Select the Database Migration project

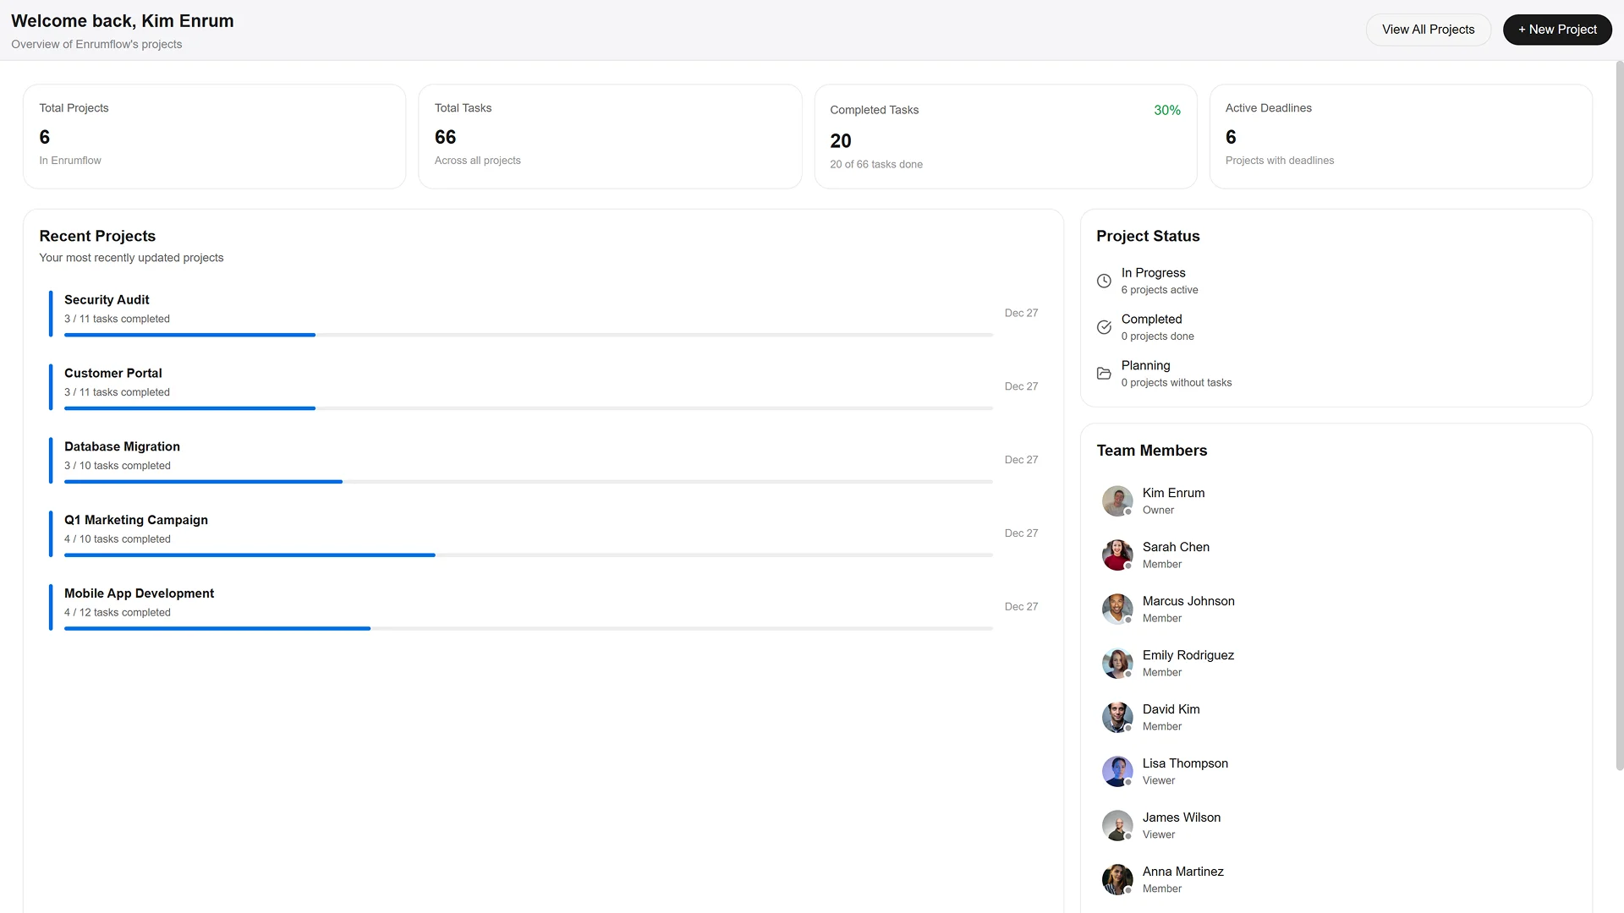(122, 447)
